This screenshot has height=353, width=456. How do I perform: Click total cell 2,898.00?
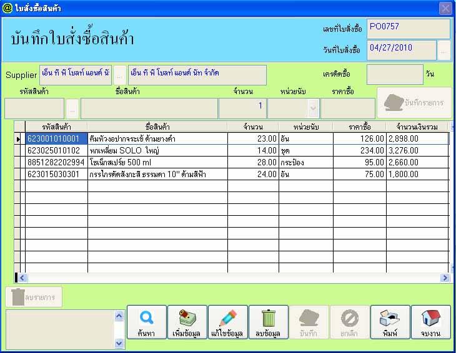418,138
